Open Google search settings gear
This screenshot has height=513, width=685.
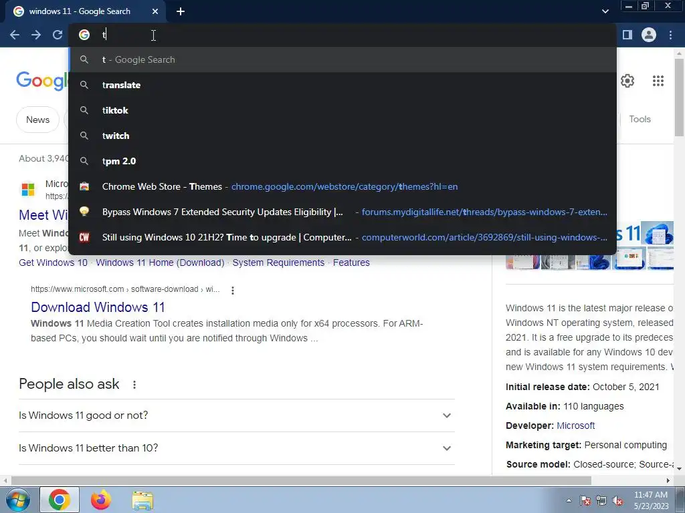pos(627,81)
